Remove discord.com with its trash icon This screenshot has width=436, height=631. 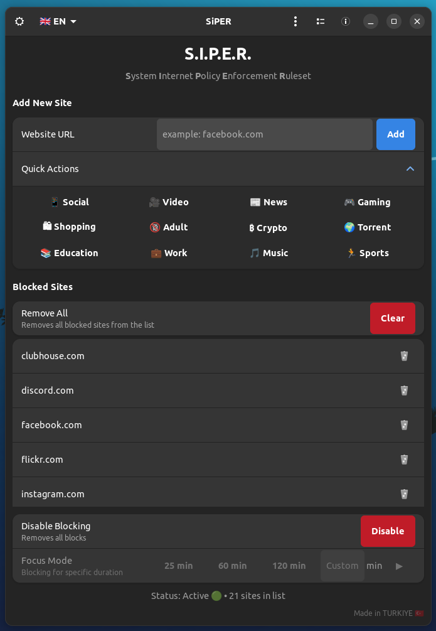tap(404, 391)
